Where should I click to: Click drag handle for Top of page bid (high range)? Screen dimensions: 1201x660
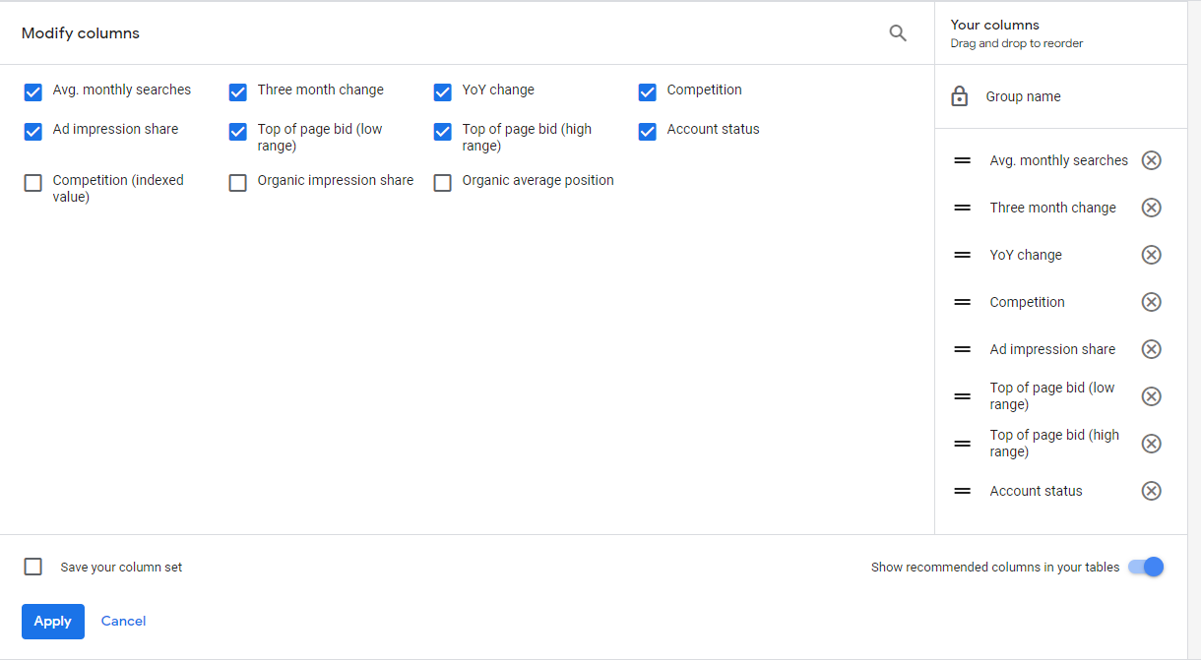click(x=963, y=444)
